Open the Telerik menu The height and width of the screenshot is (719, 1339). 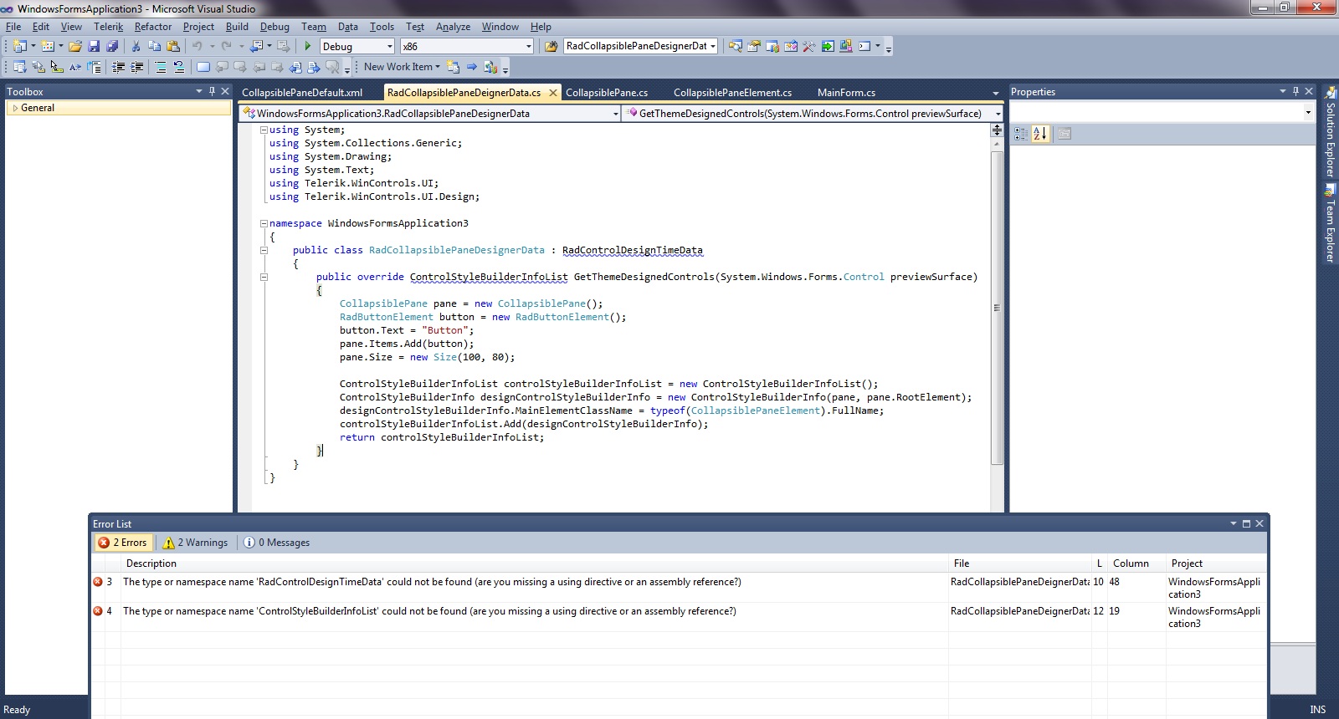click(108, 27)
